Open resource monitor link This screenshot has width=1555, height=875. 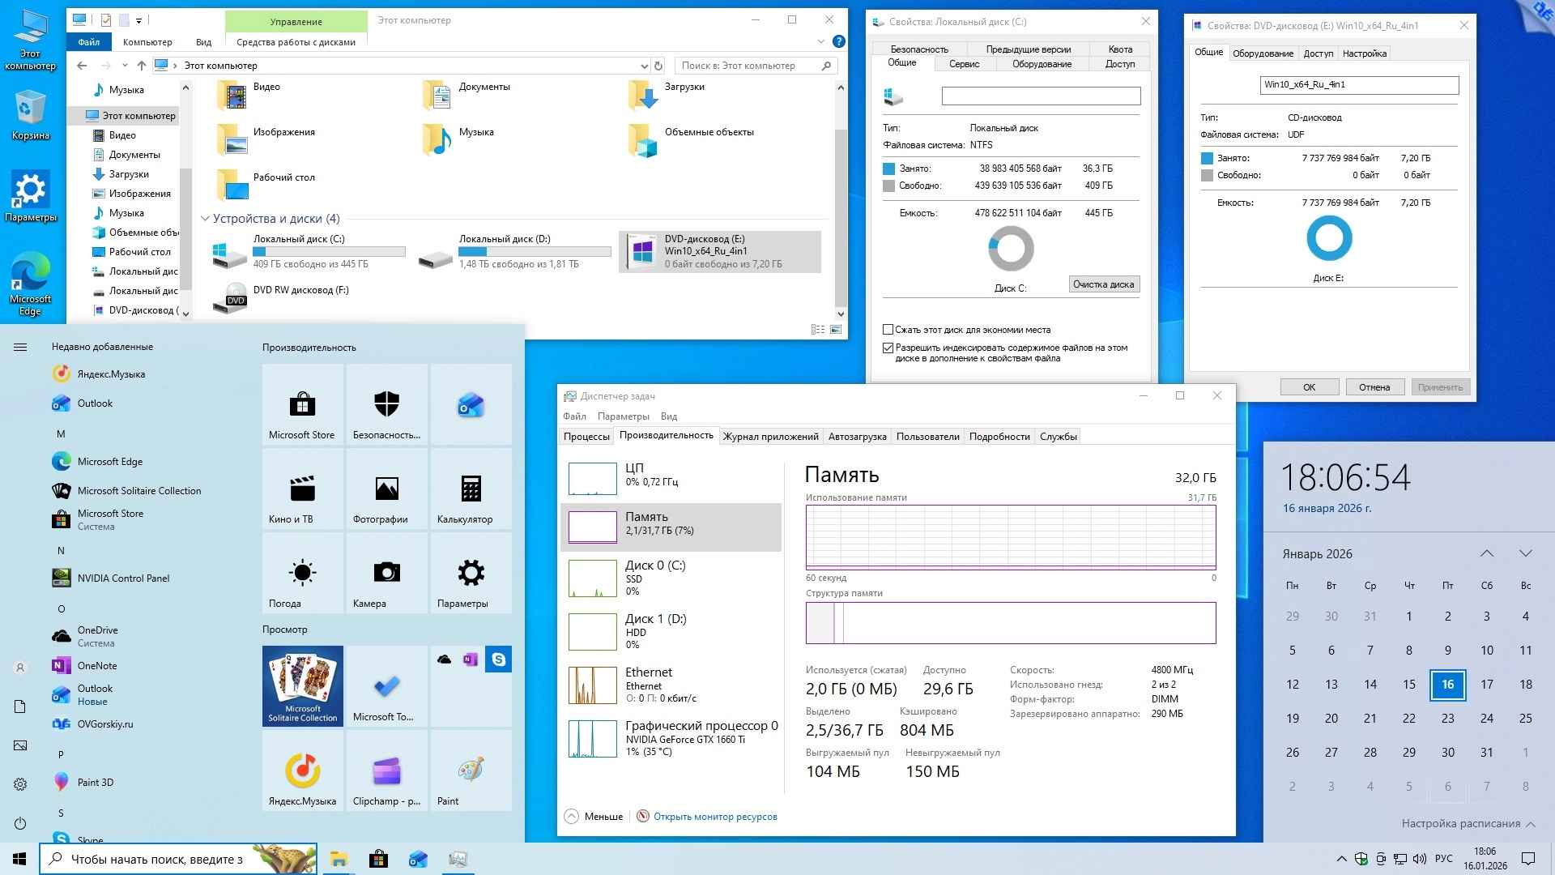click(x=714, y=817)
